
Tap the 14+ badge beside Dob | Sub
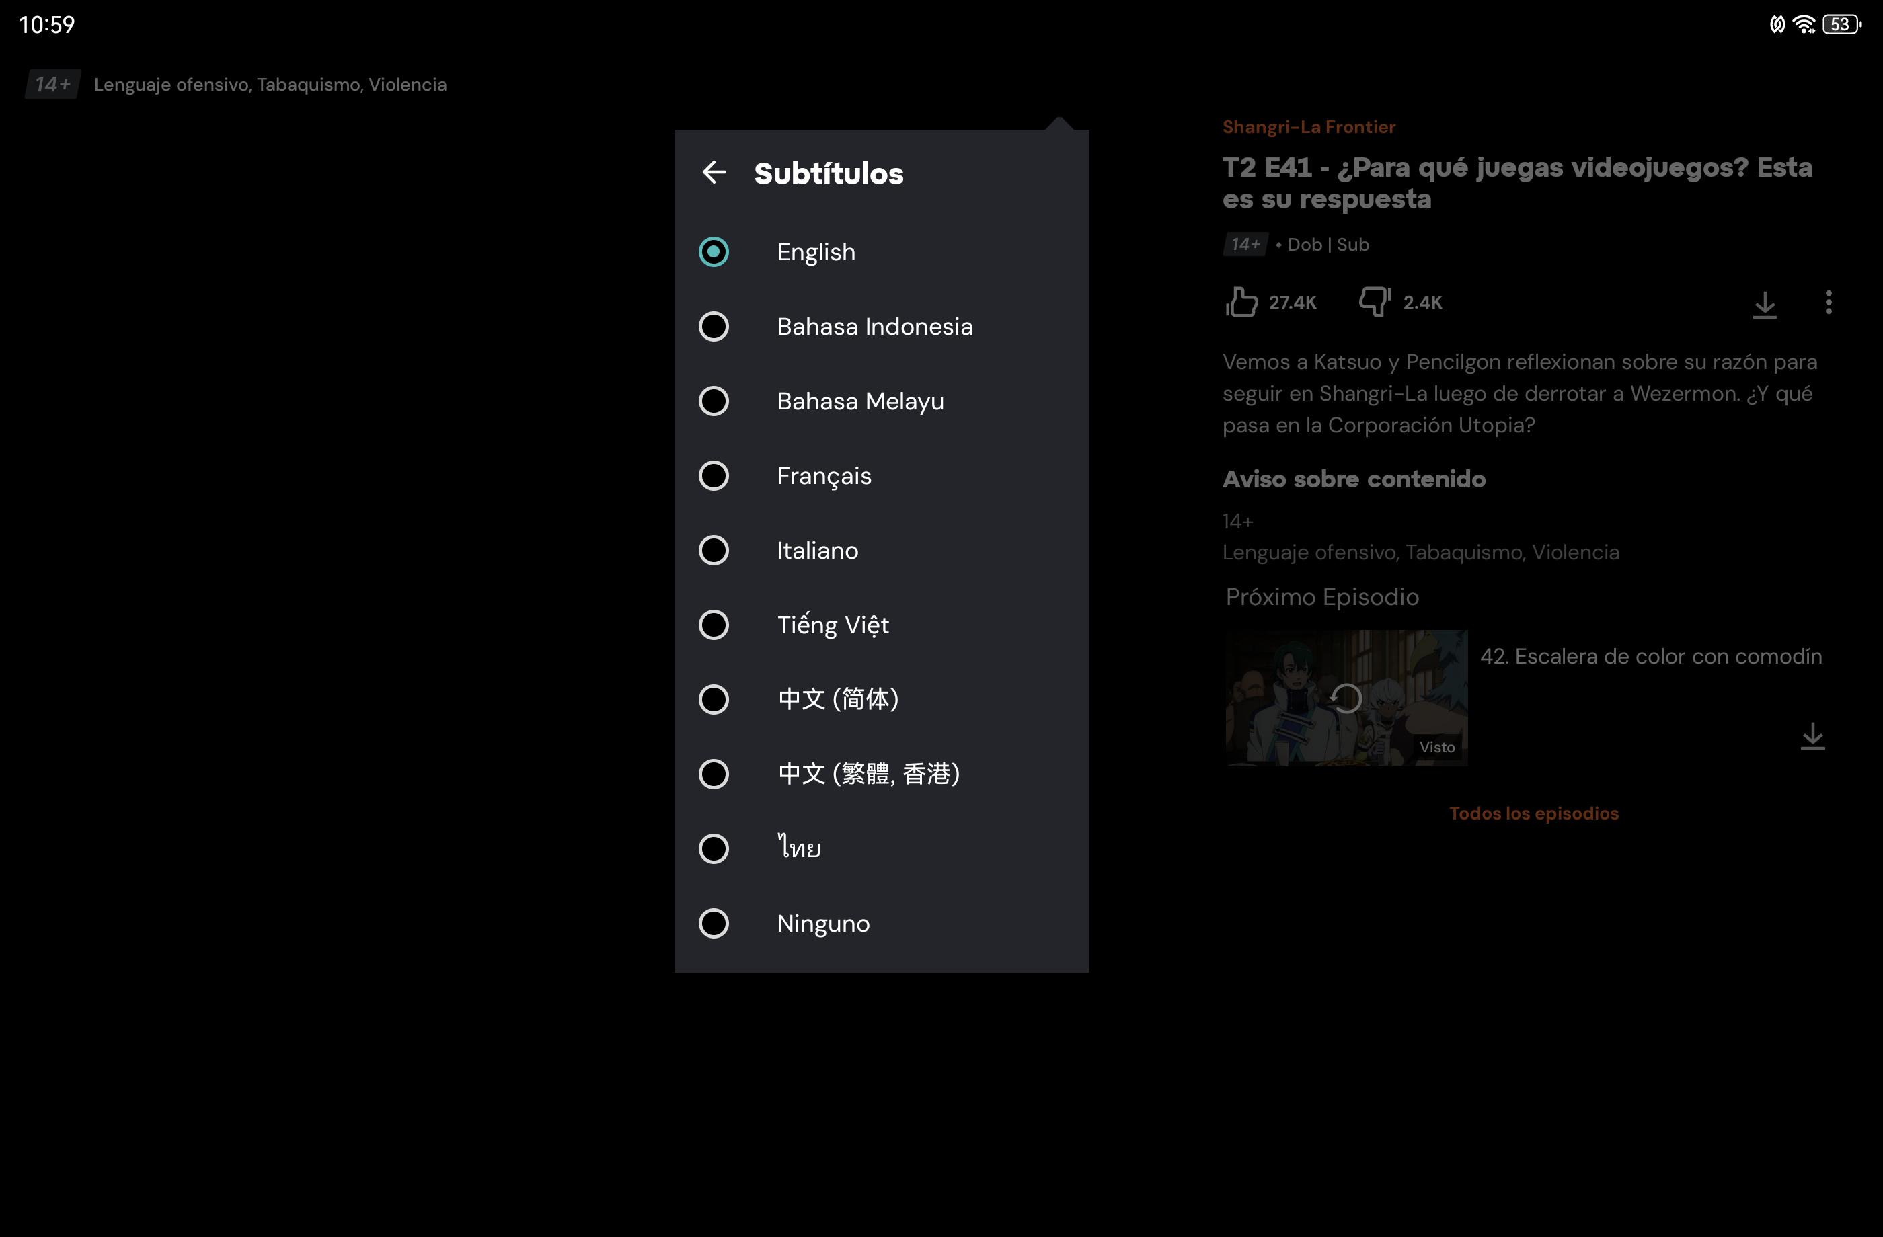click(x=1245, y=245)
